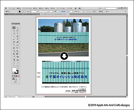
Task: Open the opacity 100% dropdown
Action: (73, 11)
